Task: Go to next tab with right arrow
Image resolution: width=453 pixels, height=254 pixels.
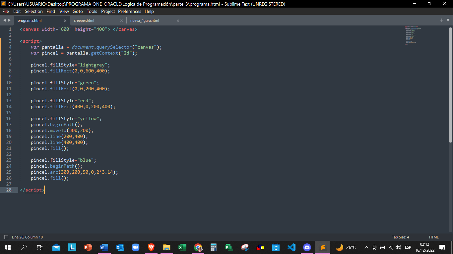Action: [x=9, y=20]
